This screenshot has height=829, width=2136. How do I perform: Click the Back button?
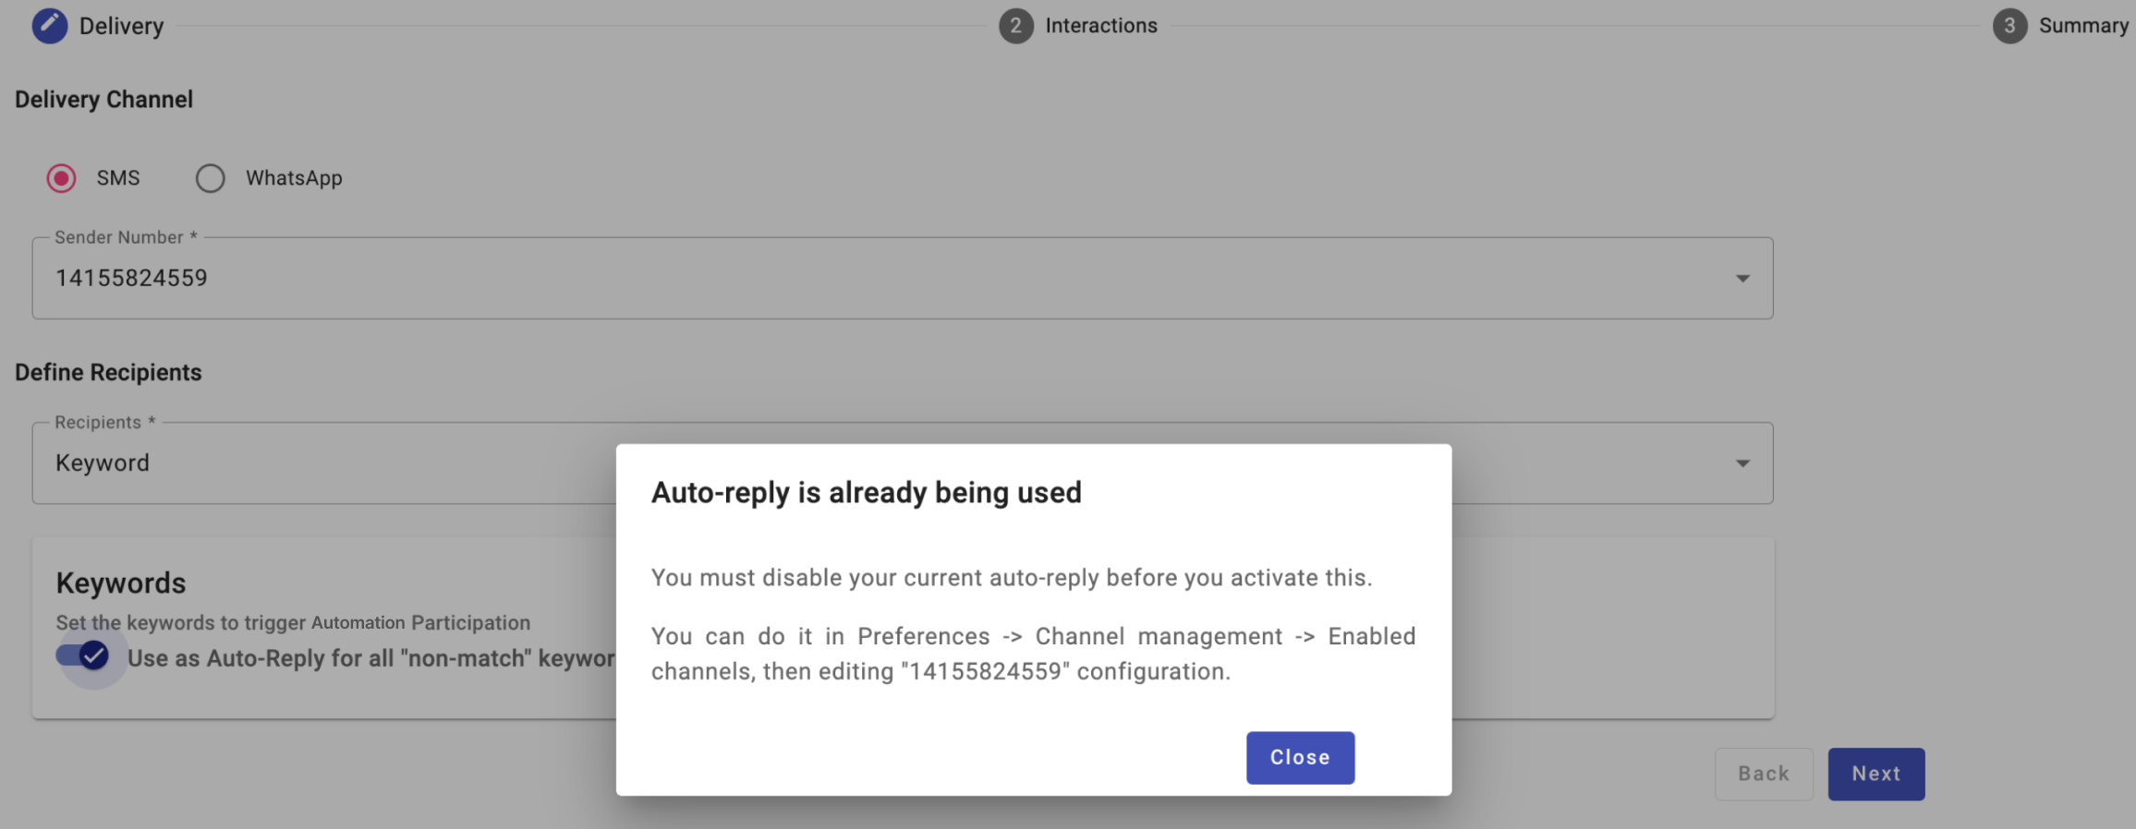[x=1764, y=774]
